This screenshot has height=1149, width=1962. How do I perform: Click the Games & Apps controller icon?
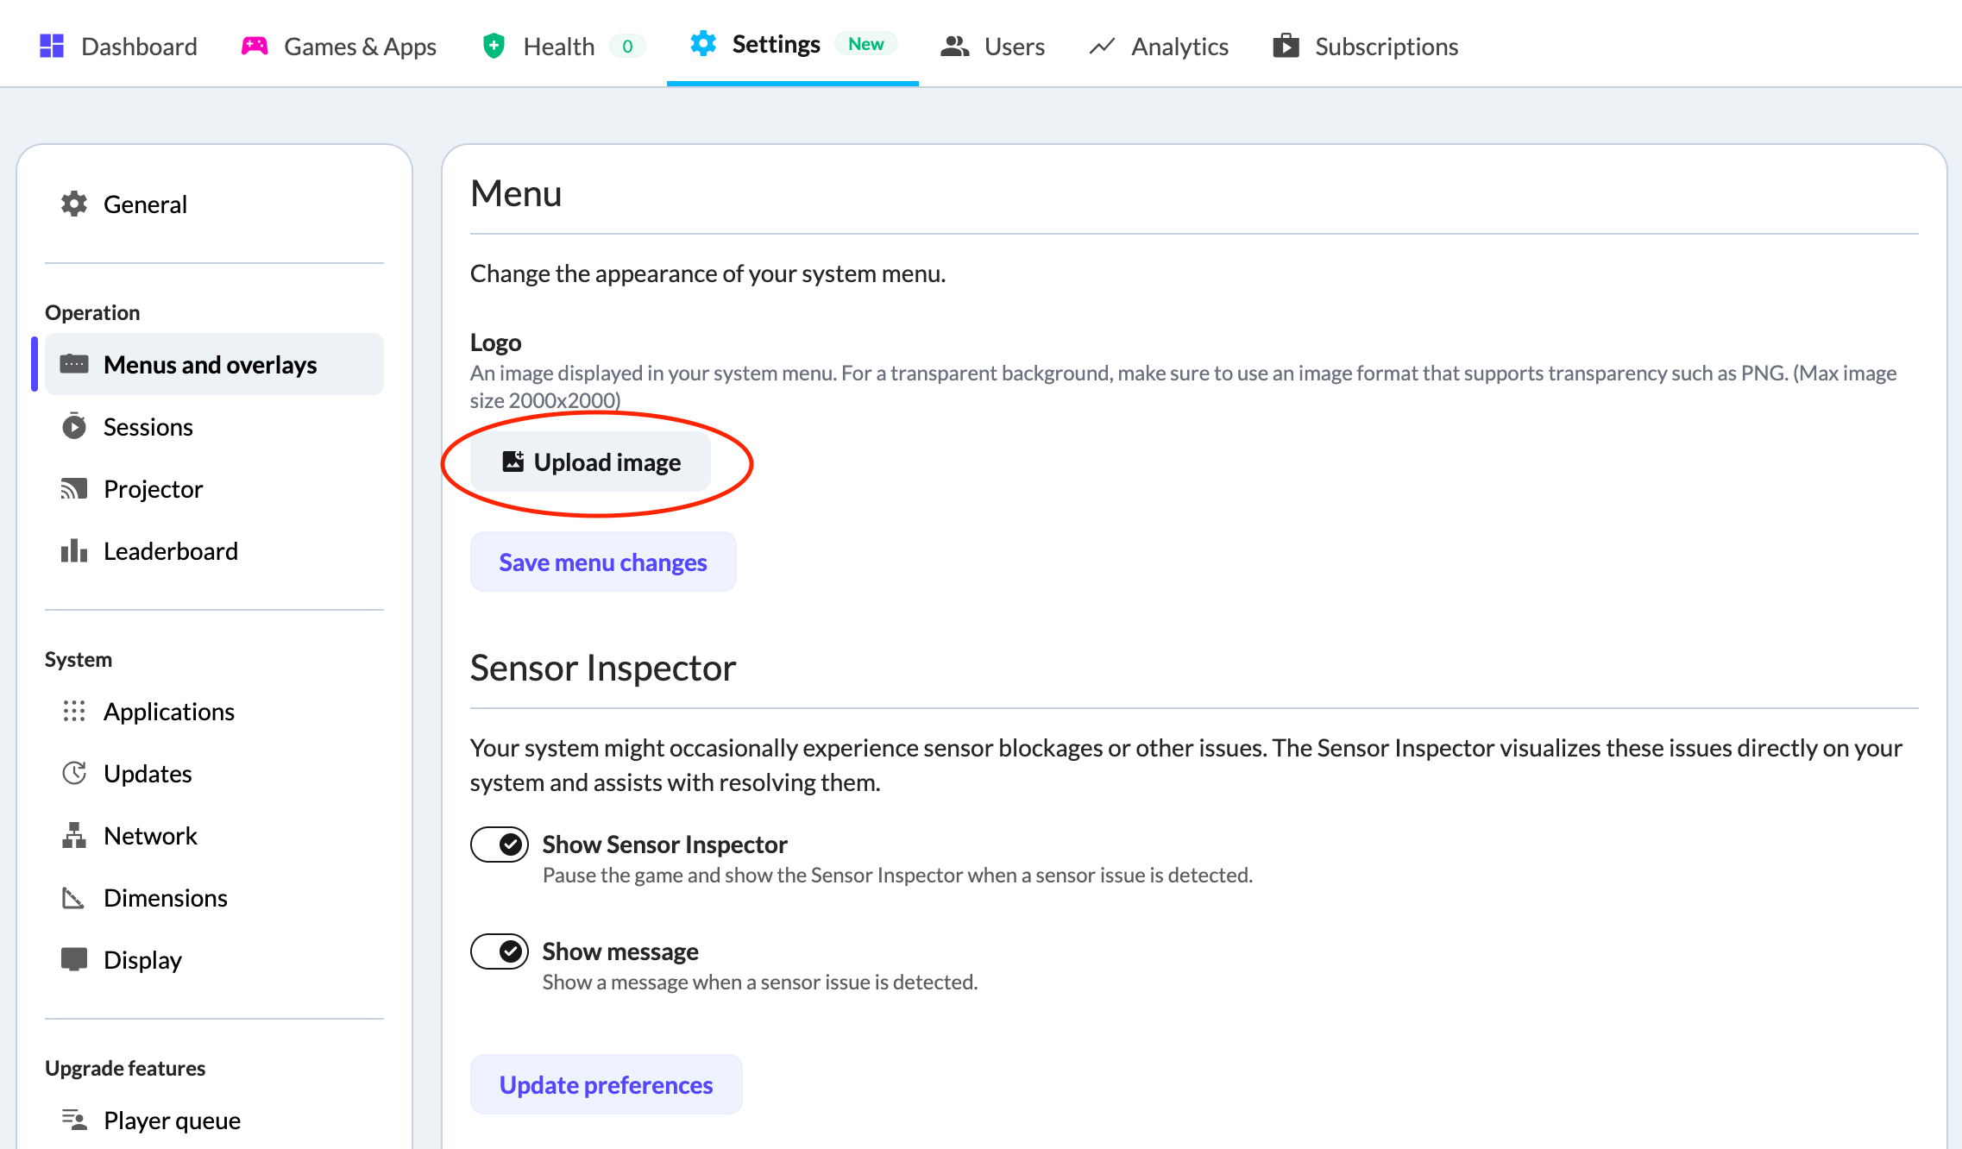pyautogui.click(x=255, y=47)
